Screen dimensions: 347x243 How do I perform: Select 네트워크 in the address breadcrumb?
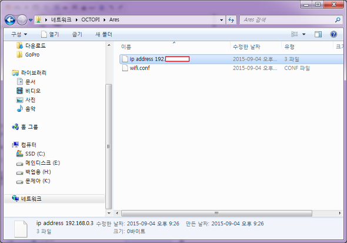(61, 19)
